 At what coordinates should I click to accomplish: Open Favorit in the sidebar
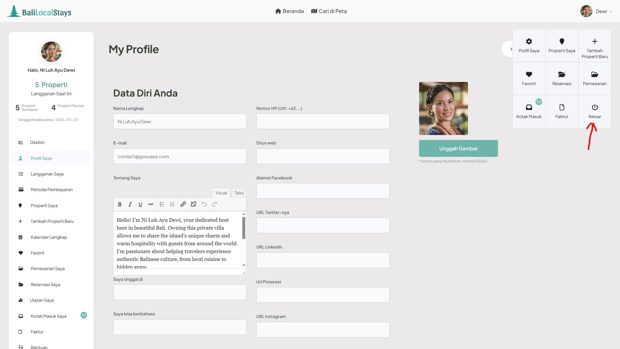(51, 253)
